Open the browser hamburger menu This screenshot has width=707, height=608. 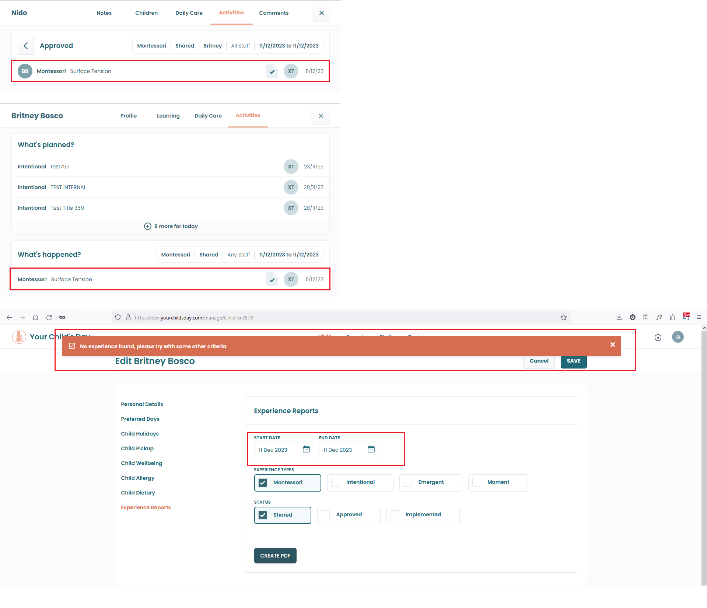pyautogui.click(x=699, y=317)
